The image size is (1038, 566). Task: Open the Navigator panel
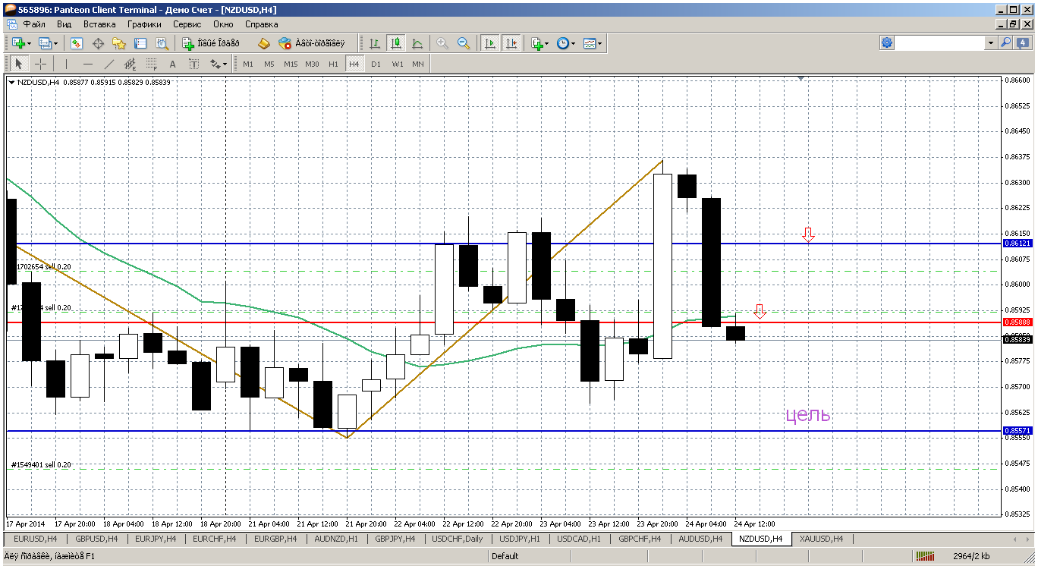pos(119,44)
